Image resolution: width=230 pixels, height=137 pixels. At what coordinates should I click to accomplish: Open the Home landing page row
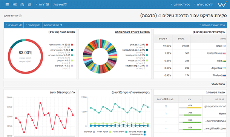222,114
